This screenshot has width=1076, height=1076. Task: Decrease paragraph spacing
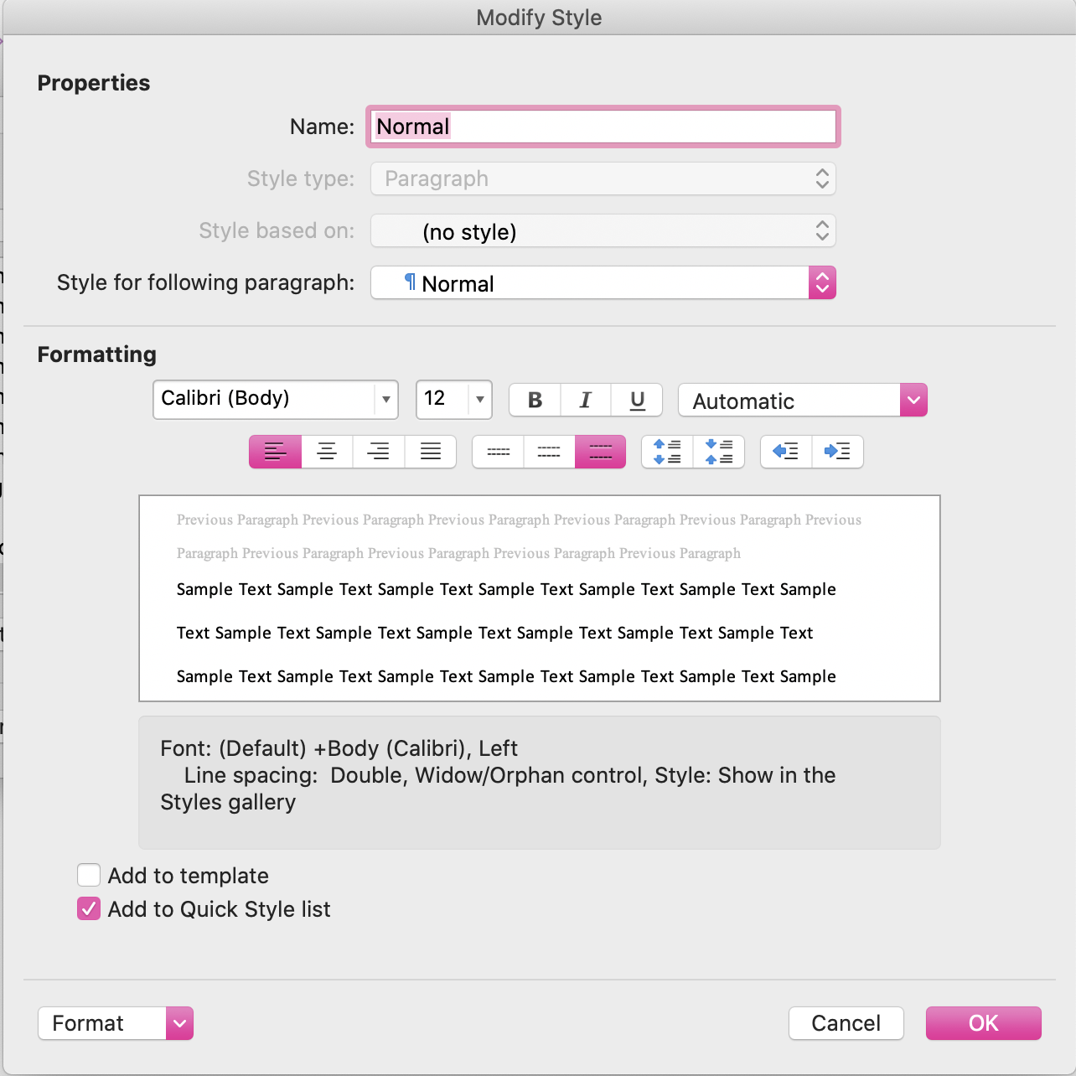(719, 452)
